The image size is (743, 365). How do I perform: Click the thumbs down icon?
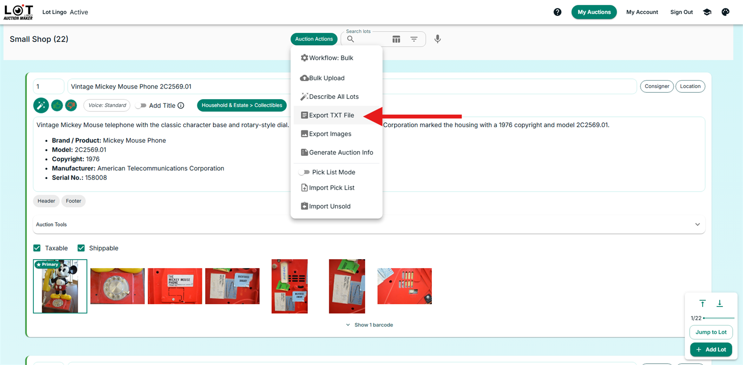71,106
